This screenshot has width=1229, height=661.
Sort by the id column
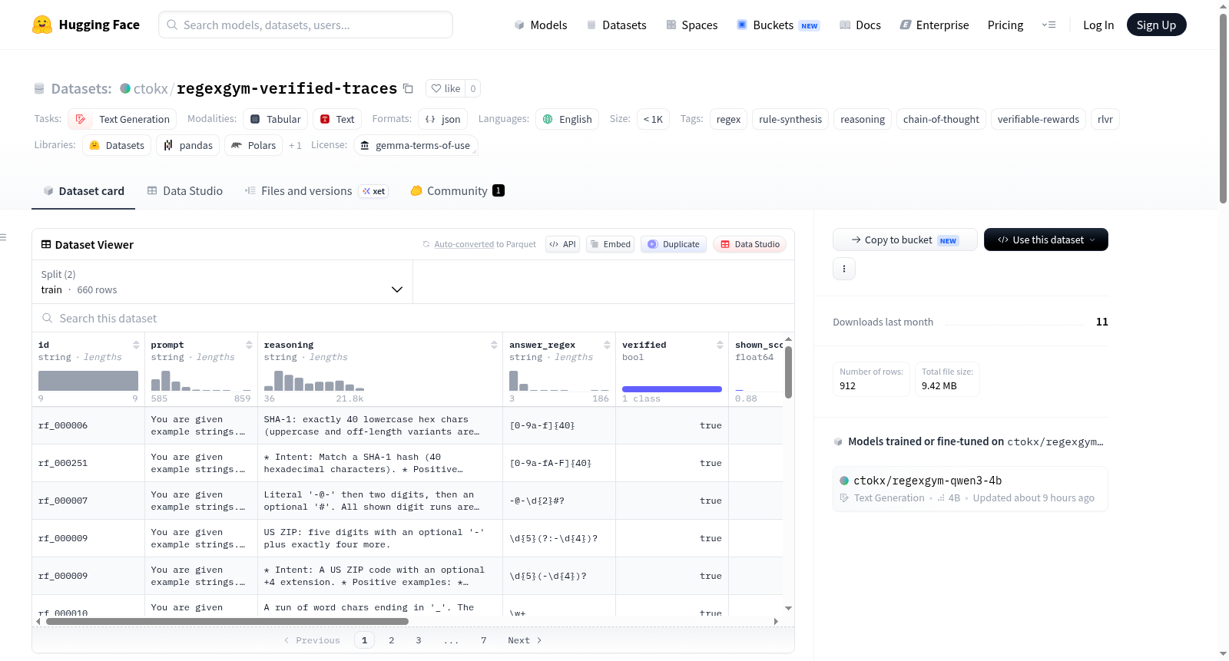pyautogui.click(x=136, y=345)
